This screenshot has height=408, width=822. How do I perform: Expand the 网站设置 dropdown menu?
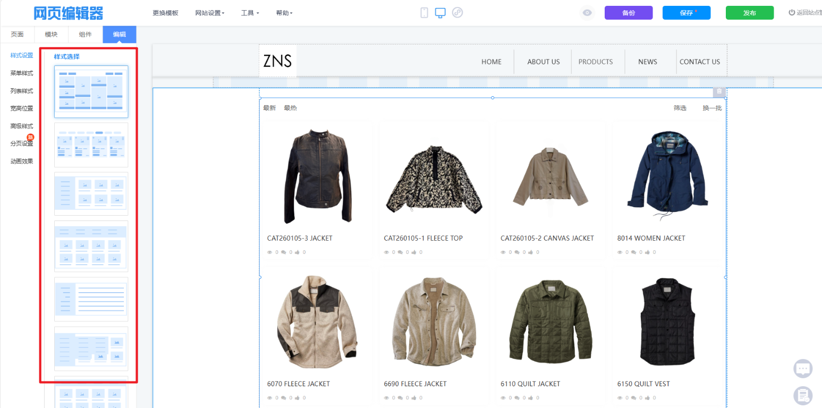(x=210, y=13)
